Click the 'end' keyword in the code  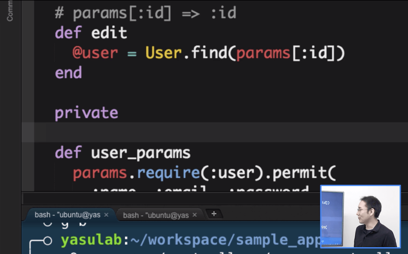click(x=68, y=73)
